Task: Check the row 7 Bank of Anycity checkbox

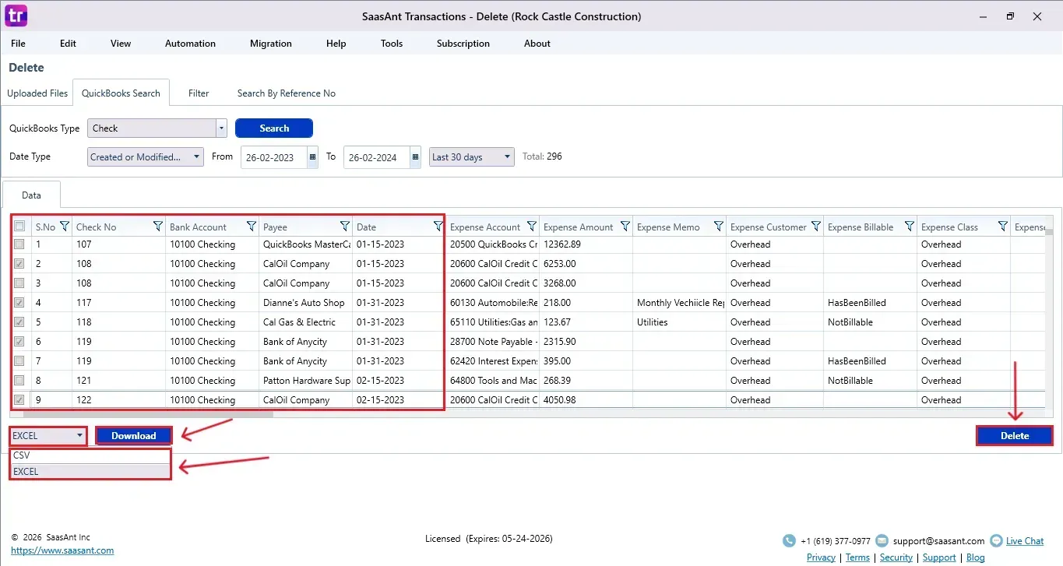Action: click(x=19, y=361)
